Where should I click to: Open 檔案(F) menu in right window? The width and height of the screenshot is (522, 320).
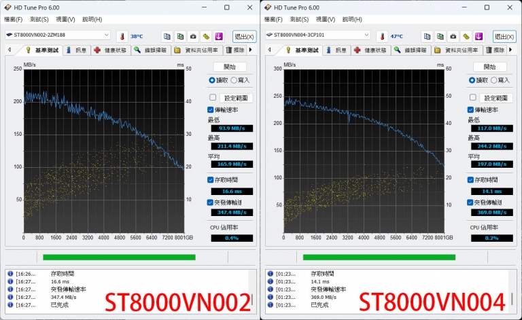273,19
